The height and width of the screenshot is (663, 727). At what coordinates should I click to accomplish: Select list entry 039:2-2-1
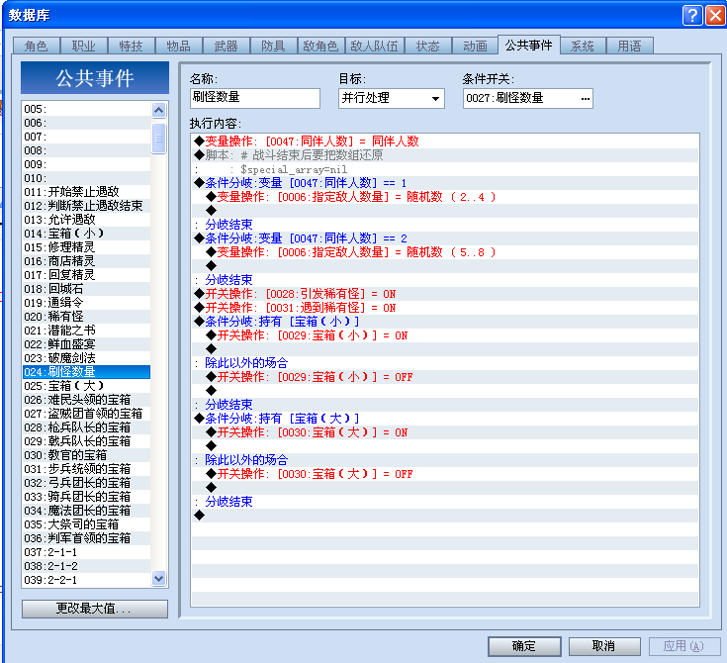click(x=87, y=580)
